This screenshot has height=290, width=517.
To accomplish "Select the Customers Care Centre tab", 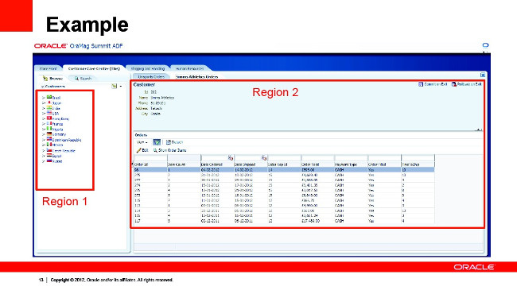I will (x=94, y=68).
